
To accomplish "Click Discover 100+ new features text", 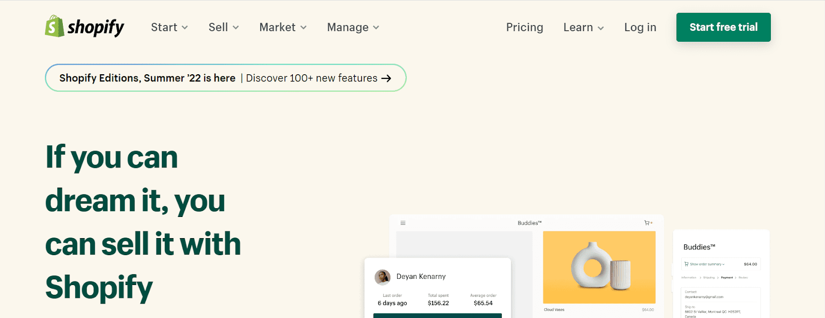I will [311, 78].
